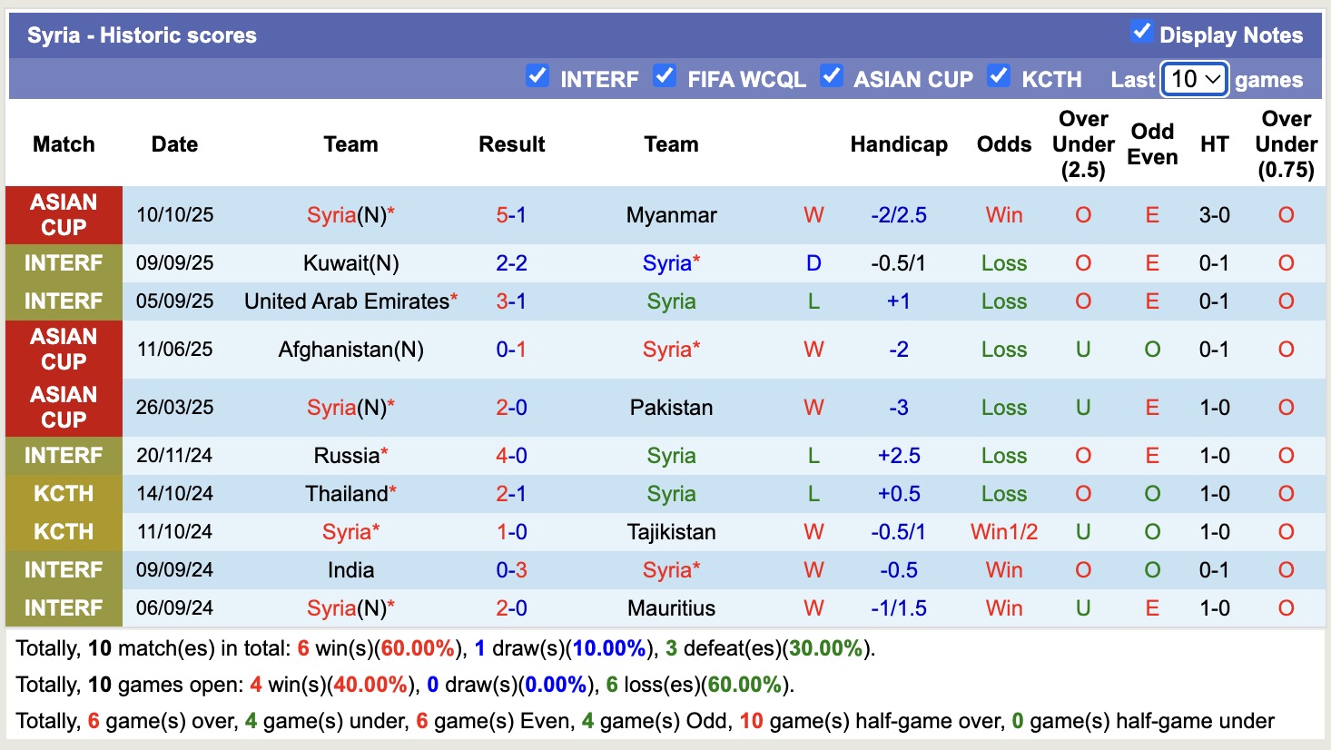Click the ASIAN CUP label on the top row
Image resolution: width=1331 pixels, height=750 pixels.
point(63,215)
